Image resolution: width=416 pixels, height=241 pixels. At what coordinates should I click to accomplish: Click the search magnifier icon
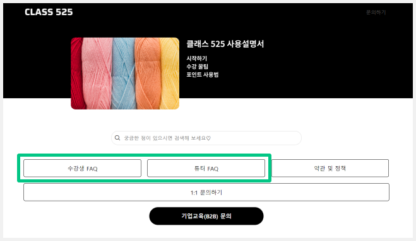(x=117, y=138)
